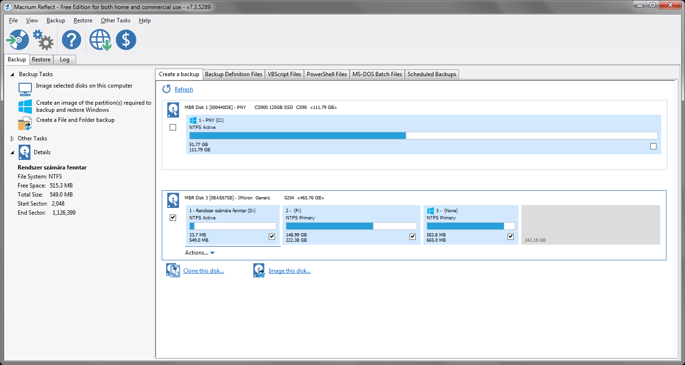
Task: Open the File menu
Action: pyautogui.click(x=13, y=20)
